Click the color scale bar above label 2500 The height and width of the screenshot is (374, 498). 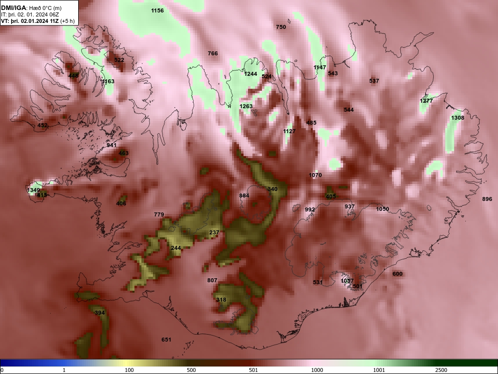pos(441,363)
